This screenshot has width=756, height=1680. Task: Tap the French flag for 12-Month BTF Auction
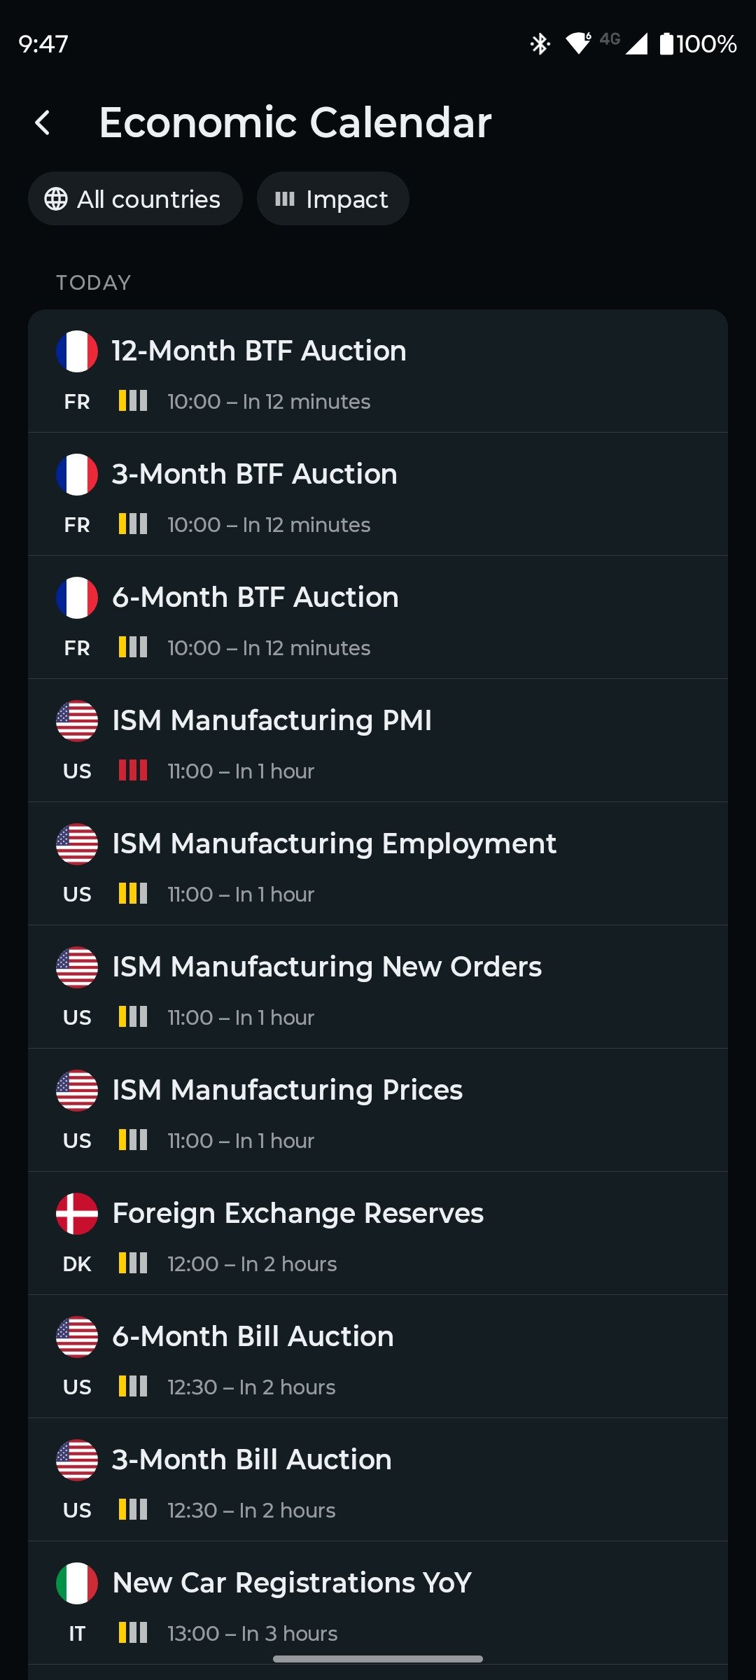tap(77, 351)
